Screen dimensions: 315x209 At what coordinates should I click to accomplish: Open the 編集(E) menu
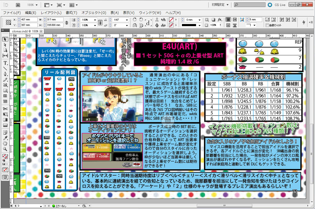point(31,13)
